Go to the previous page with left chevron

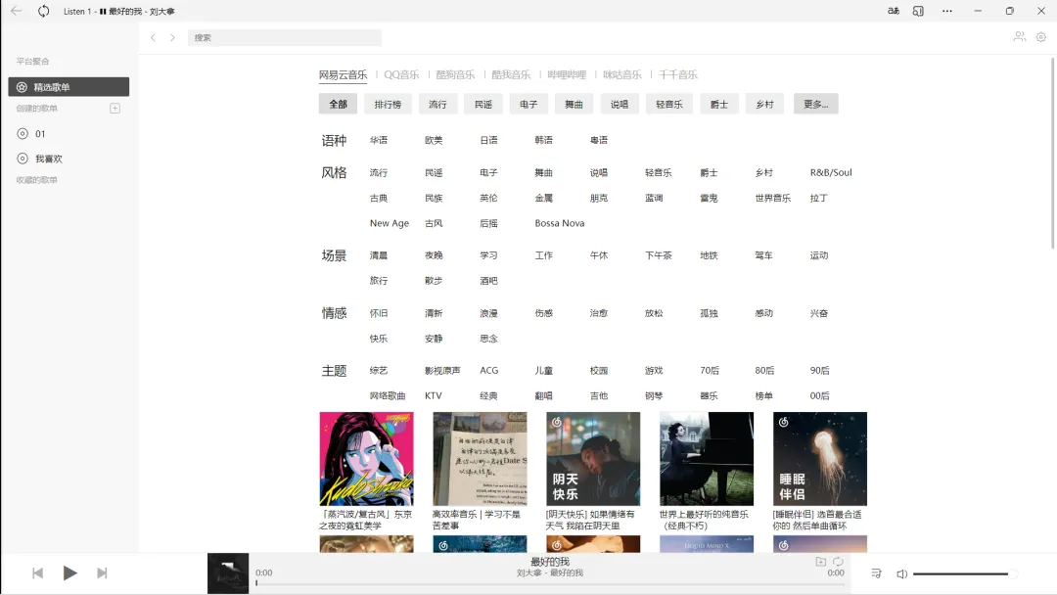[x=153, y=38]
